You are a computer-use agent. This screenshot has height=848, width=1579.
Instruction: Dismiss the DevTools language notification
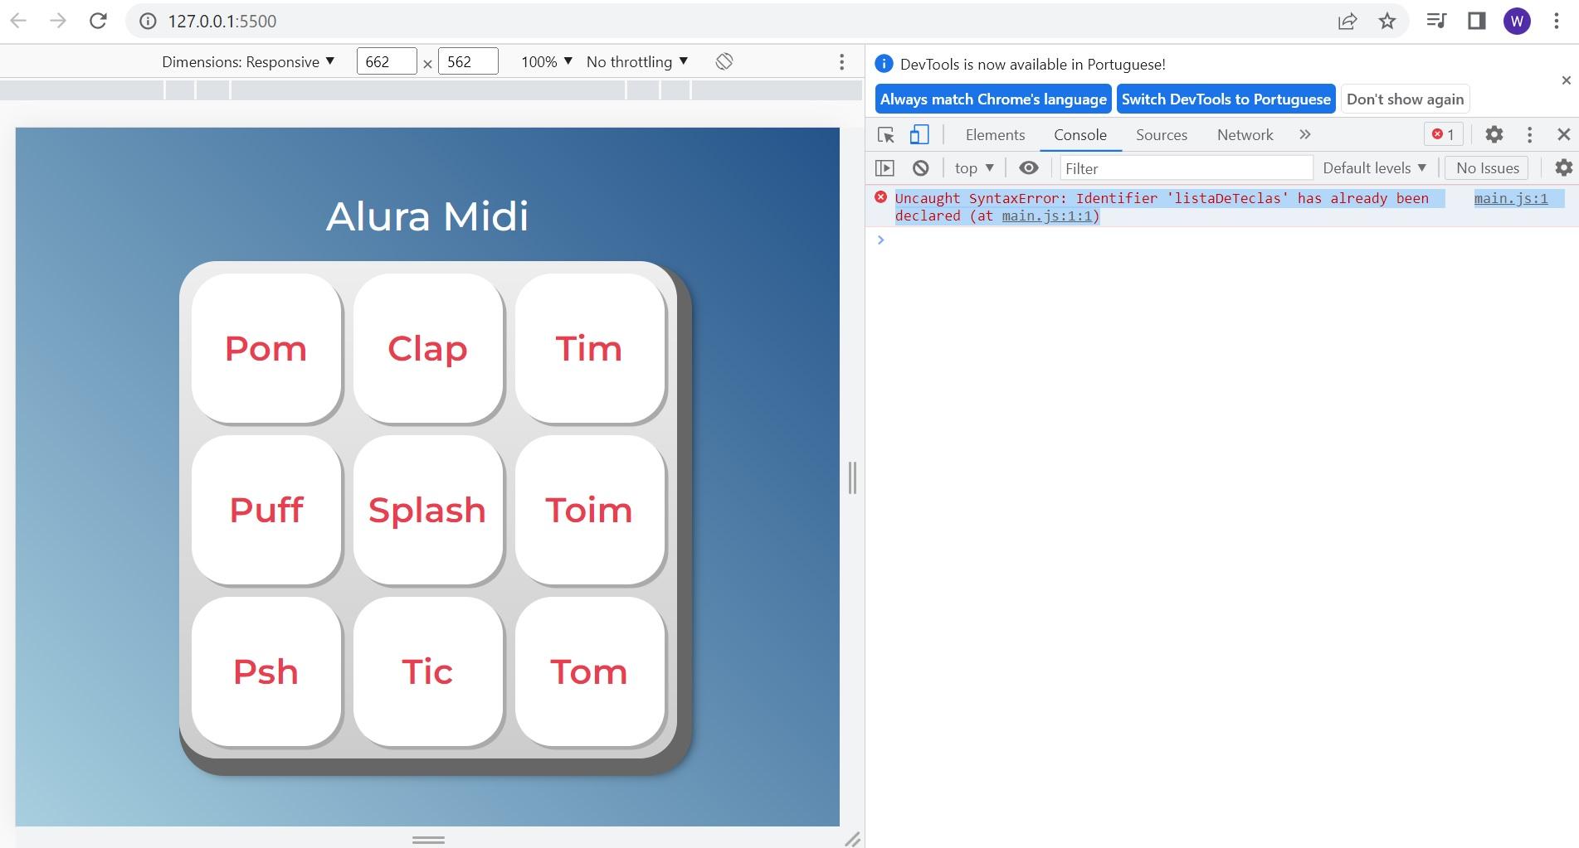pos(1566,80)
